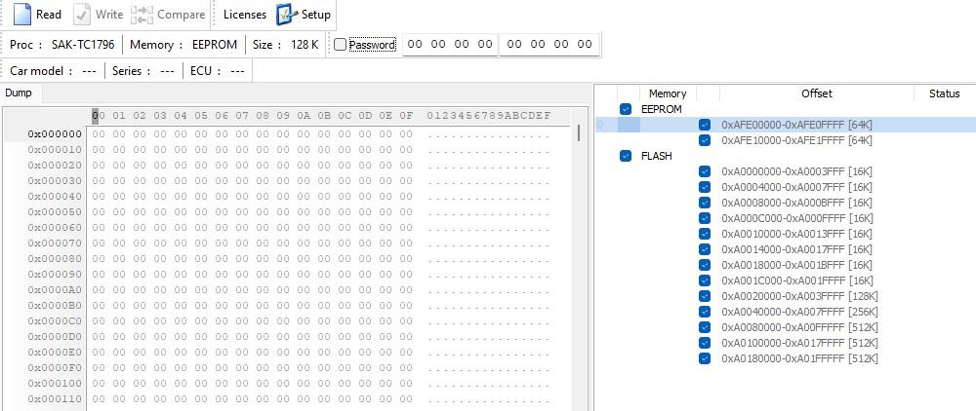Click the Compare arrows icon

142,15
